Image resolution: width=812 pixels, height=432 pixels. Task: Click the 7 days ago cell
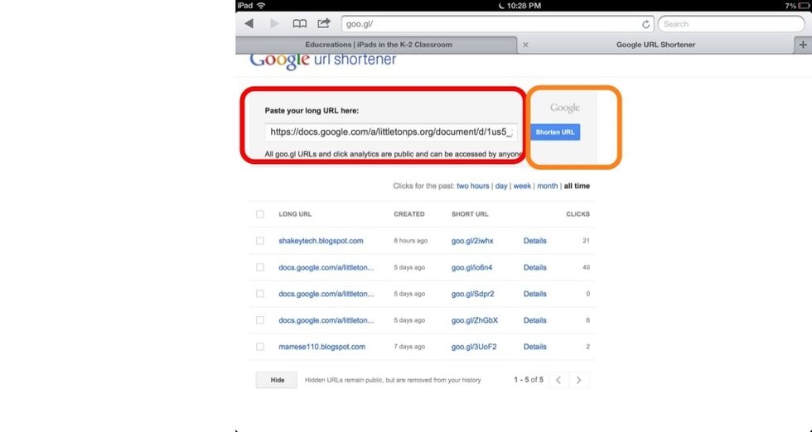(x=409, y=347)
